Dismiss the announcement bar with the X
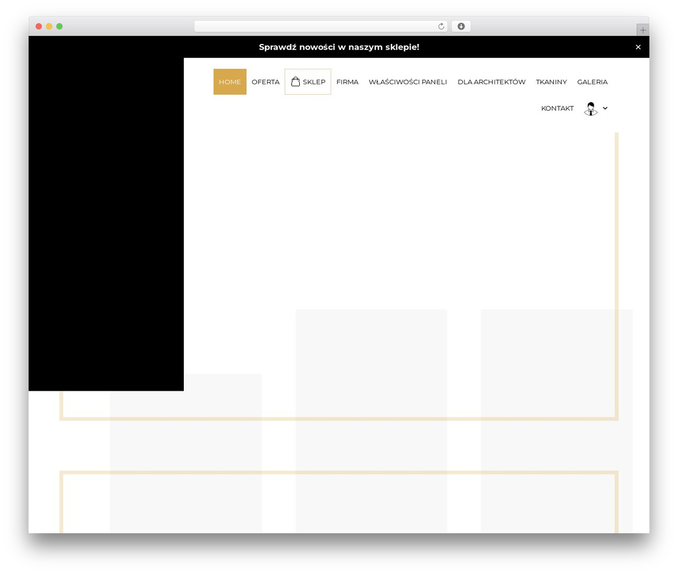The height and width of the screenshot is (574, 678). point(638,47)
